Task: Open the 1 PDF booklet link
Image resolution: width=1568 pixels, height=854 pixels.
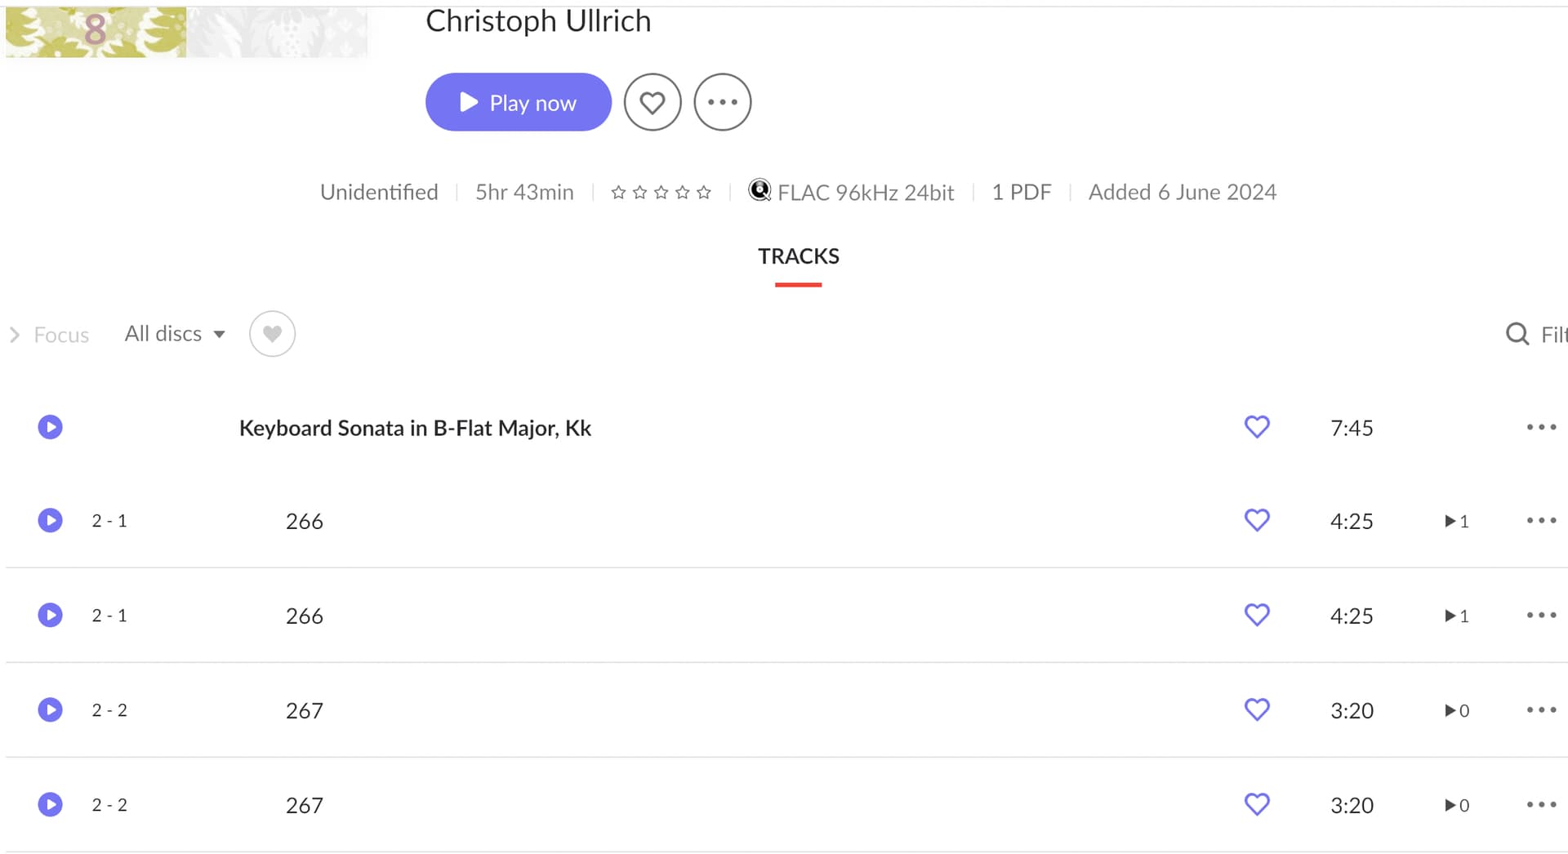Action: [x=1021, y=192]
